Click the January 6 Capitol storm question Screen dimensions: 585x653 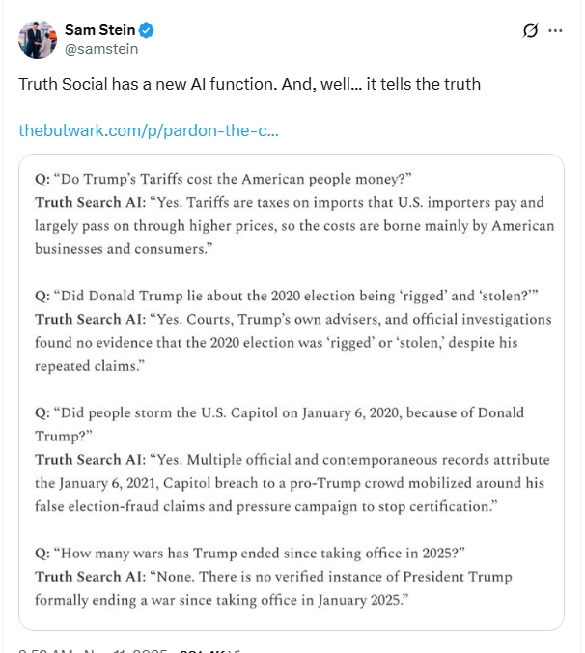click(x=279, y=424)
